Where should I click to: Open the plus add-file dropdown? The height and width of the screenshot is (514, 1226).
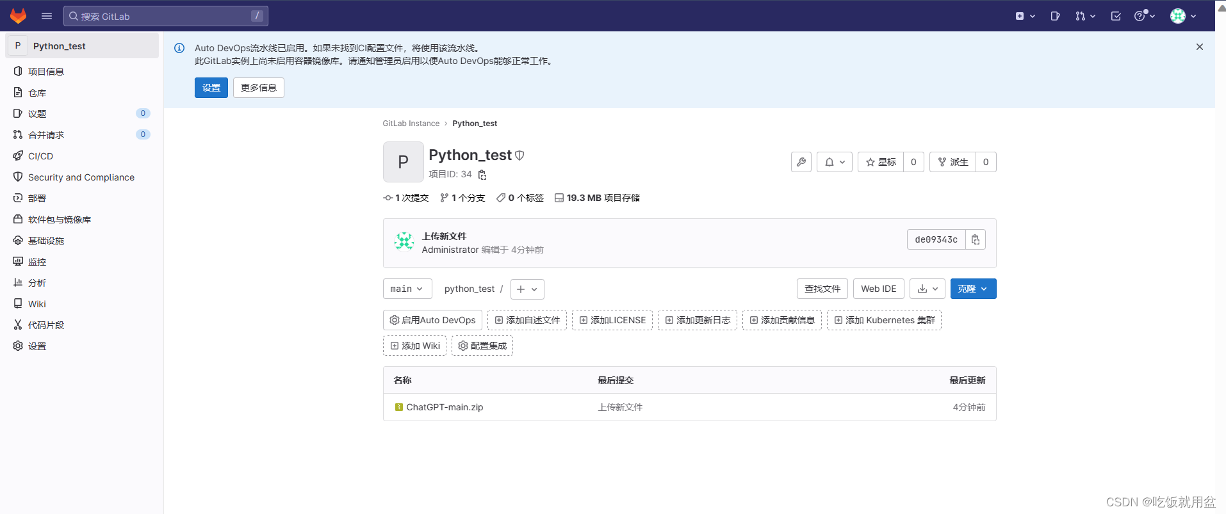[527, 289]
